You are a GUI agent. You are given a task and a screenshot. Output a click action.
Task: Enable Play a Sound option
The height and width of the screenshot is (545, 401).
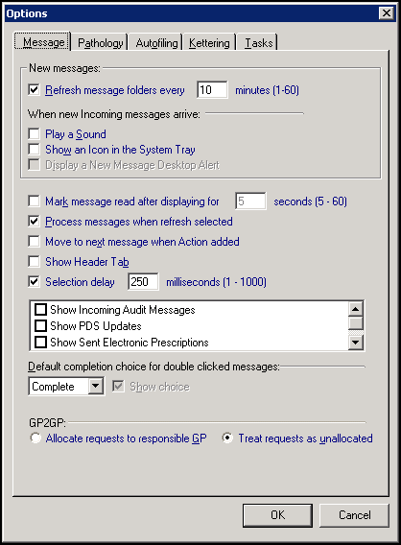tap(34, 133)
